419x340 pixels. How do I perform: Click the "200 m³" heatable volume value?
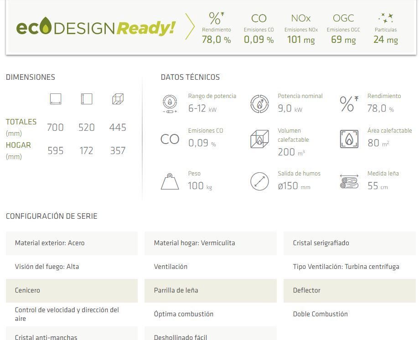(291, 152)
